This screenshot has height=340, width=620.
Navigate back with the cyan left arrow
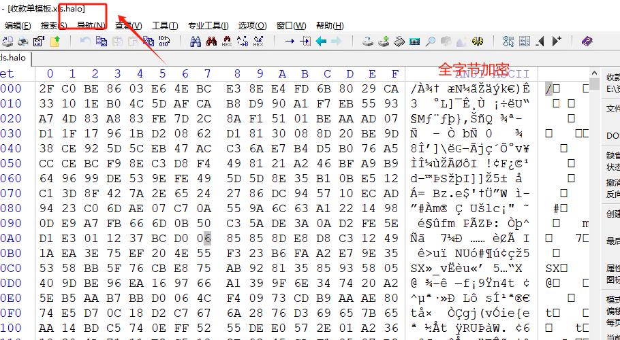[x=320, y=41]
